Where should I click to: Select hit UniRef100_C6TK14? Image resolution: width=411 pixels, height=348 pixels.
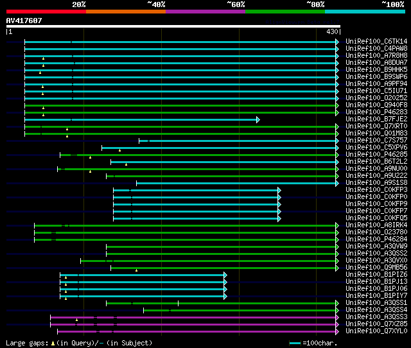[x=376, y=41]
